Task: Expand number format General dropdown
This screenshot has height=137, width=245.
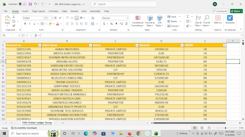Action: click(127, 18)
